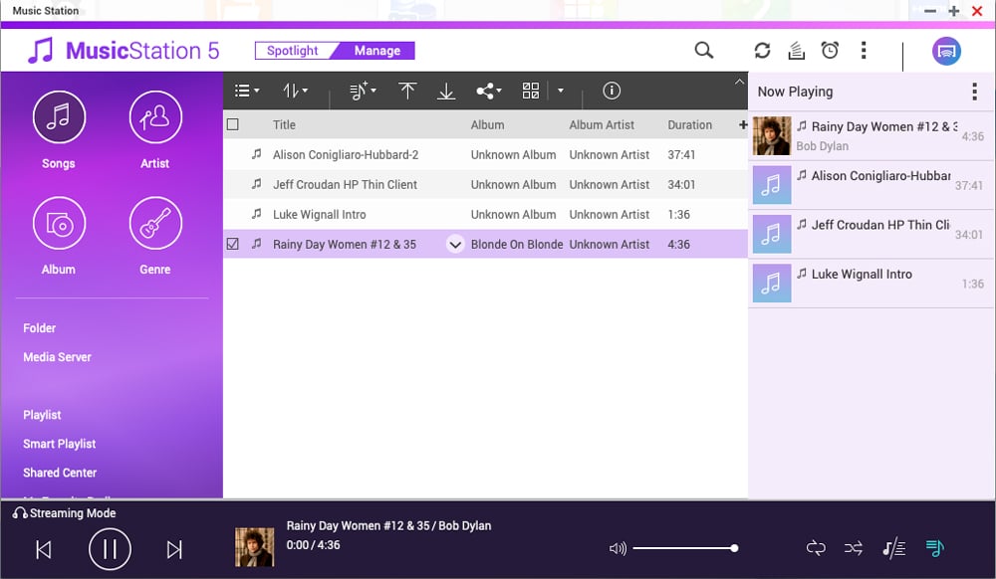996x579 pixels.
Task: Switch to Manage tab
Action: (x=377, y=51)
